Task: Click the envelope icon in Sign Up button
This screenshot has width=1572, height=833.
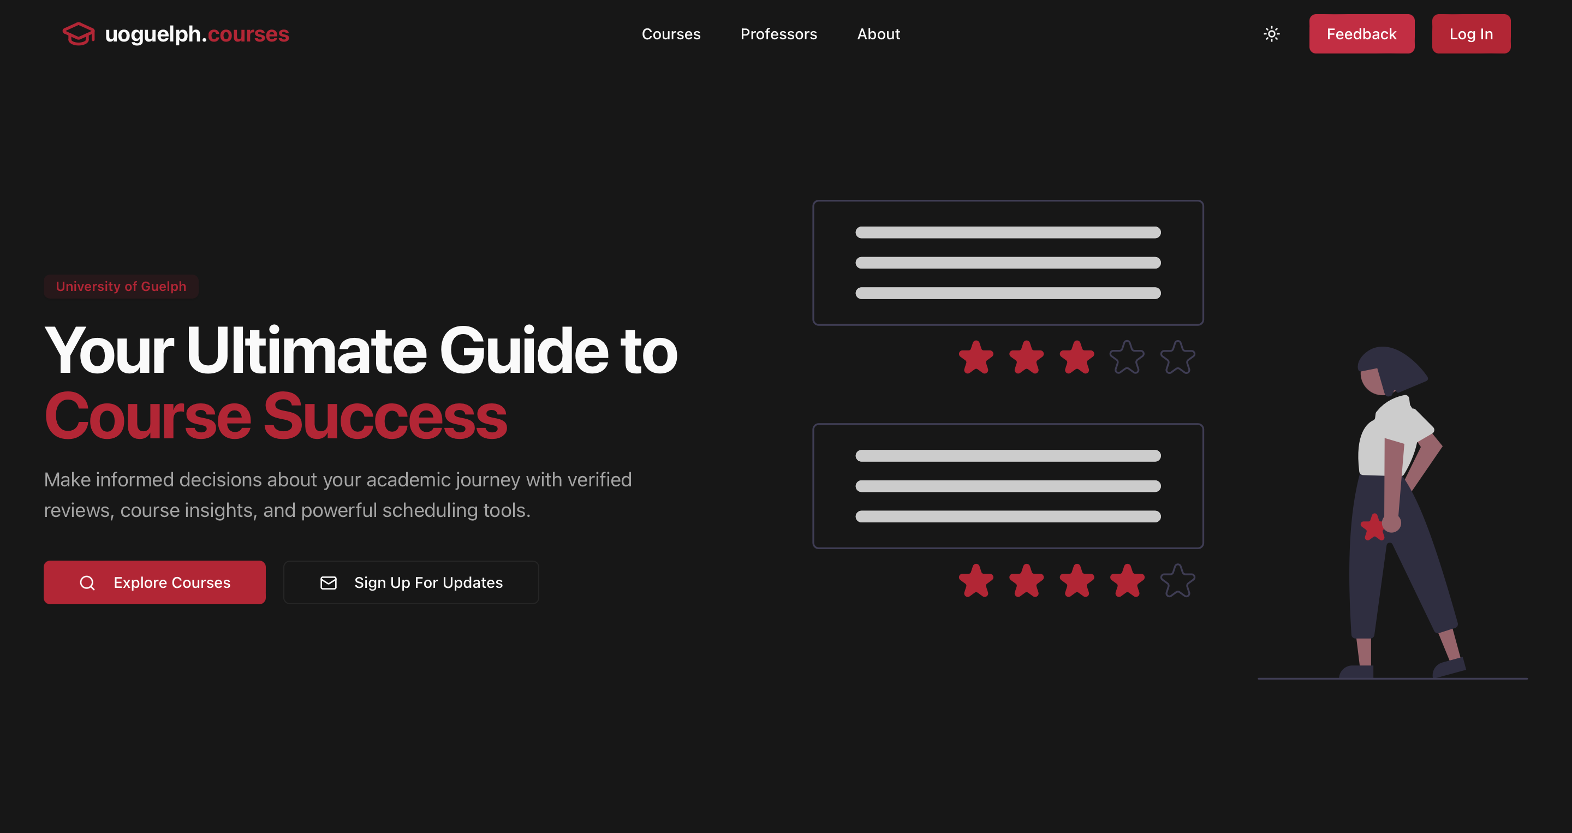Action: click(328, 583)
